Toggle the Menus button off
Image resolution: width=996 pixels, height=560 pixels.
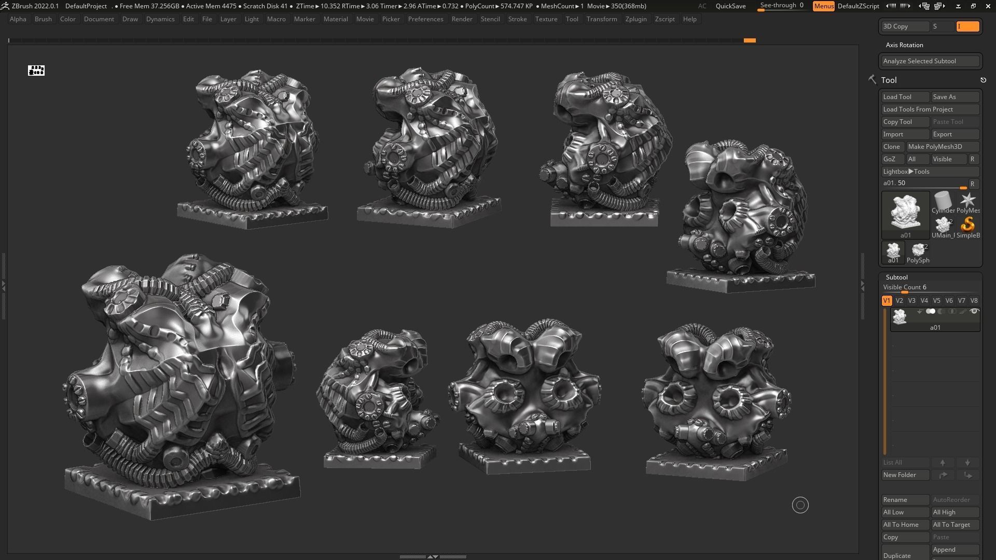click(x=823, y=6)
